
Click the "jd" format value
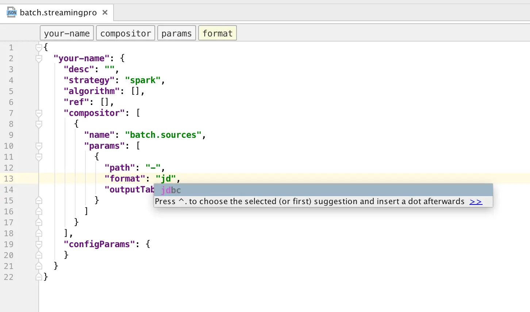pos(166,179)
